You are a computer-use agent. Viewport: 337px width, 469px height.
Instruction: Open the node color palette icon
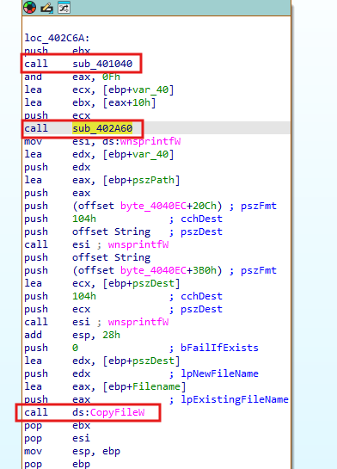pos(30,8)
